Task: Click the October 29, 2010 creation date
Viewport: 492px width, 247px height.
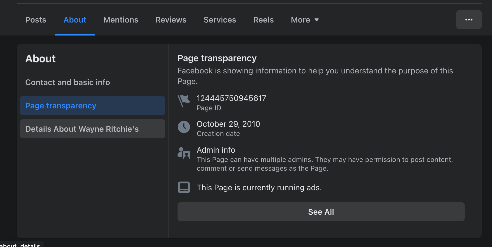Action: 228,124
